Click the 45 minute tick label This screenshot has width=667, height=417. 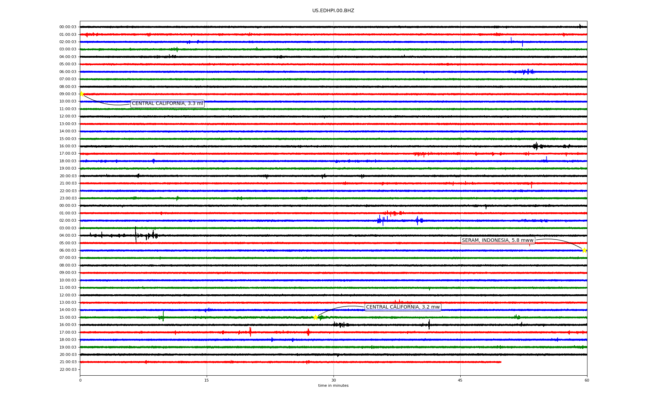point(460,380)
